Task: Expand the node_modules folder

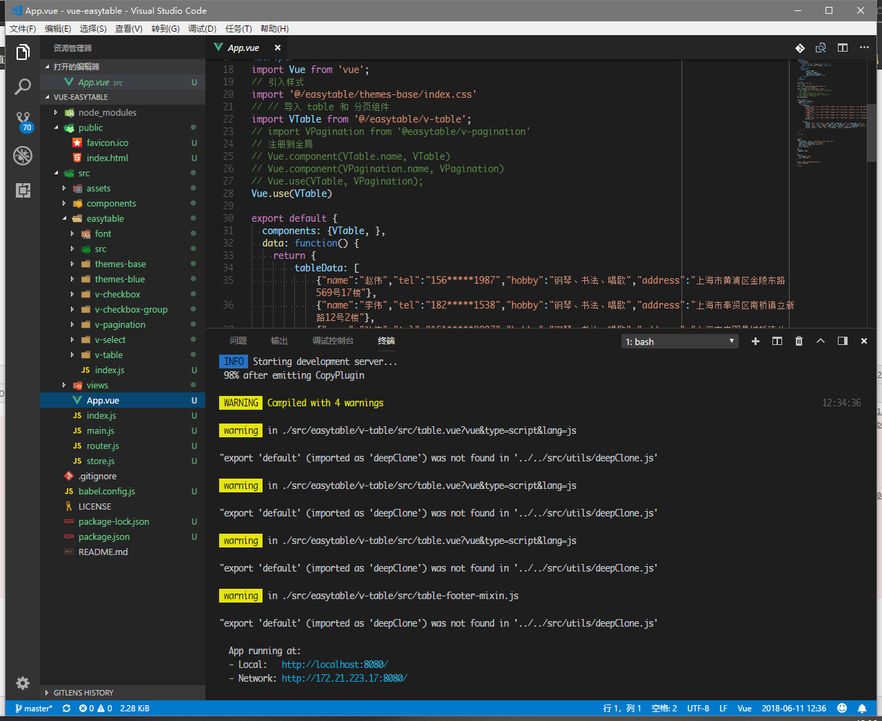Action: pos(107,112)
